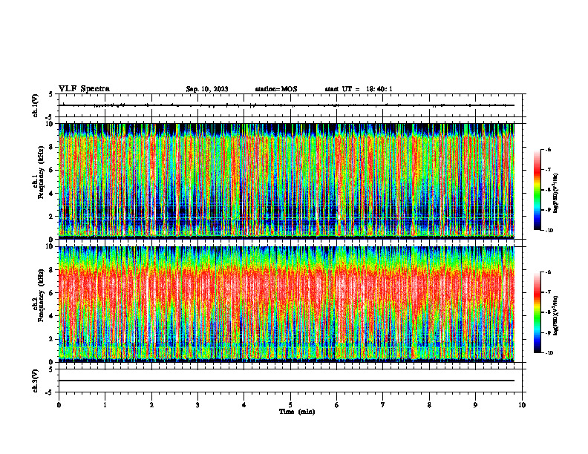The image size is (588, 454).
Task: Click the "-7" label on ch.2 color bar
Action: (x=548, y=292)
